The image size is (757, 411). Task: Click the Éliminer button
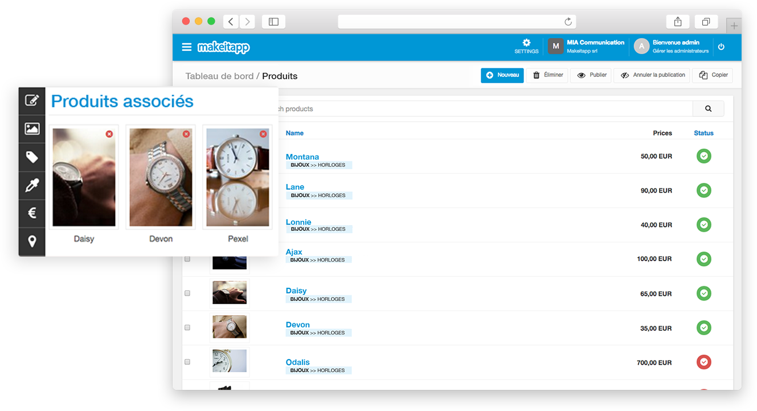[547, 75]
